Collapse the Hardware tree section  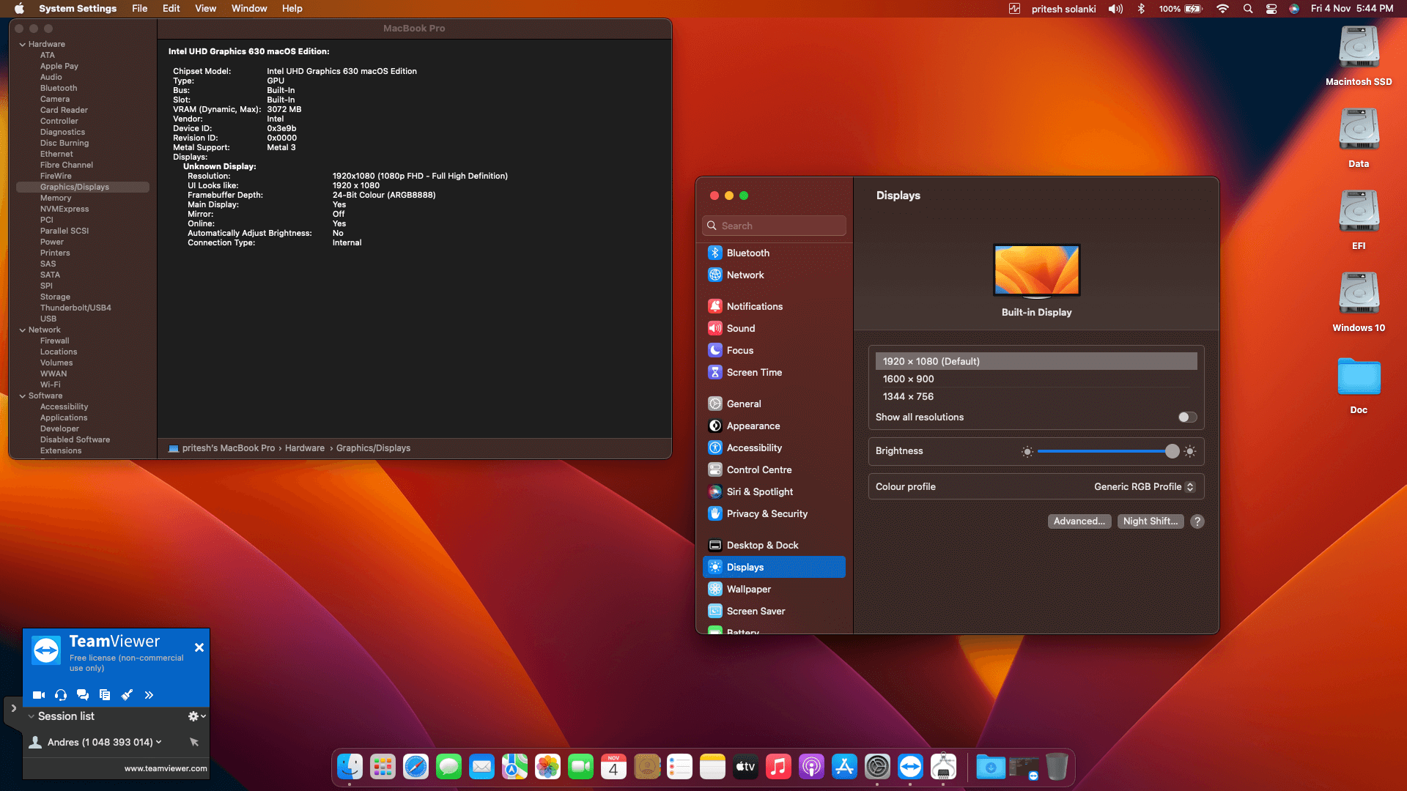point(23,45)
